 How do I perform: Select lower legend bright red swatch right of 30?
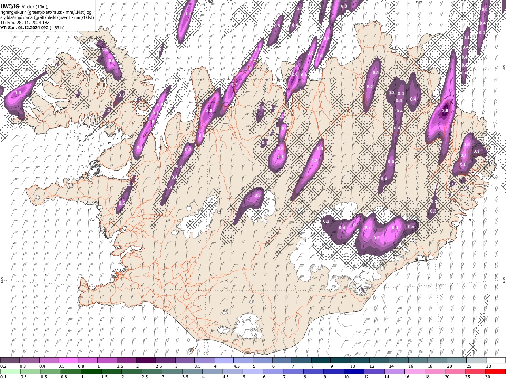coord(495,372)
